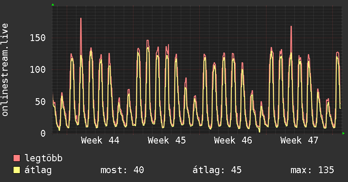Image resolution: width=348 pixels, height=182 pixels.
Task: Click the Week 46 axis label
Action: (233, 141)
